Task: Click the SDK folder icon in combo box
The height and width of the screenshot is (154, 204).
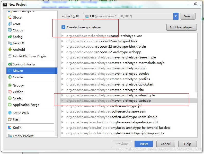Action: coord(87,16)
